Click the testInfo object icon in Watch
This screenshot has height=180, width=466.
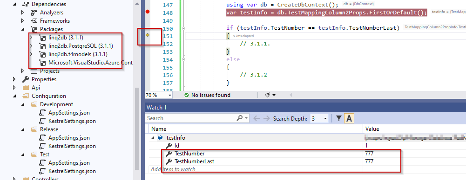coord(160,138)
